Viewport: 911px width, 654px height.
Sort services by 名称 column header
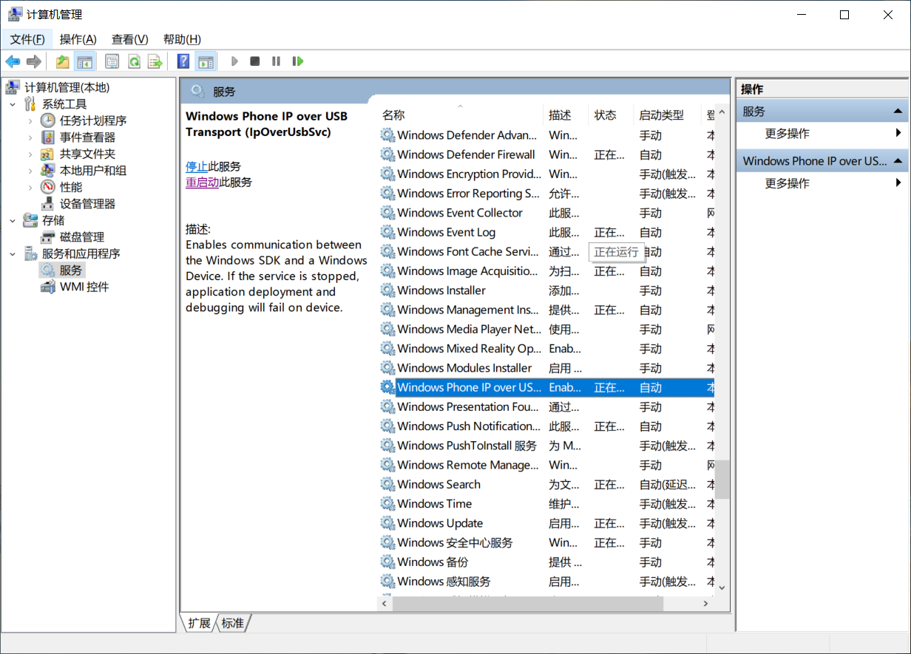point(460,115)
